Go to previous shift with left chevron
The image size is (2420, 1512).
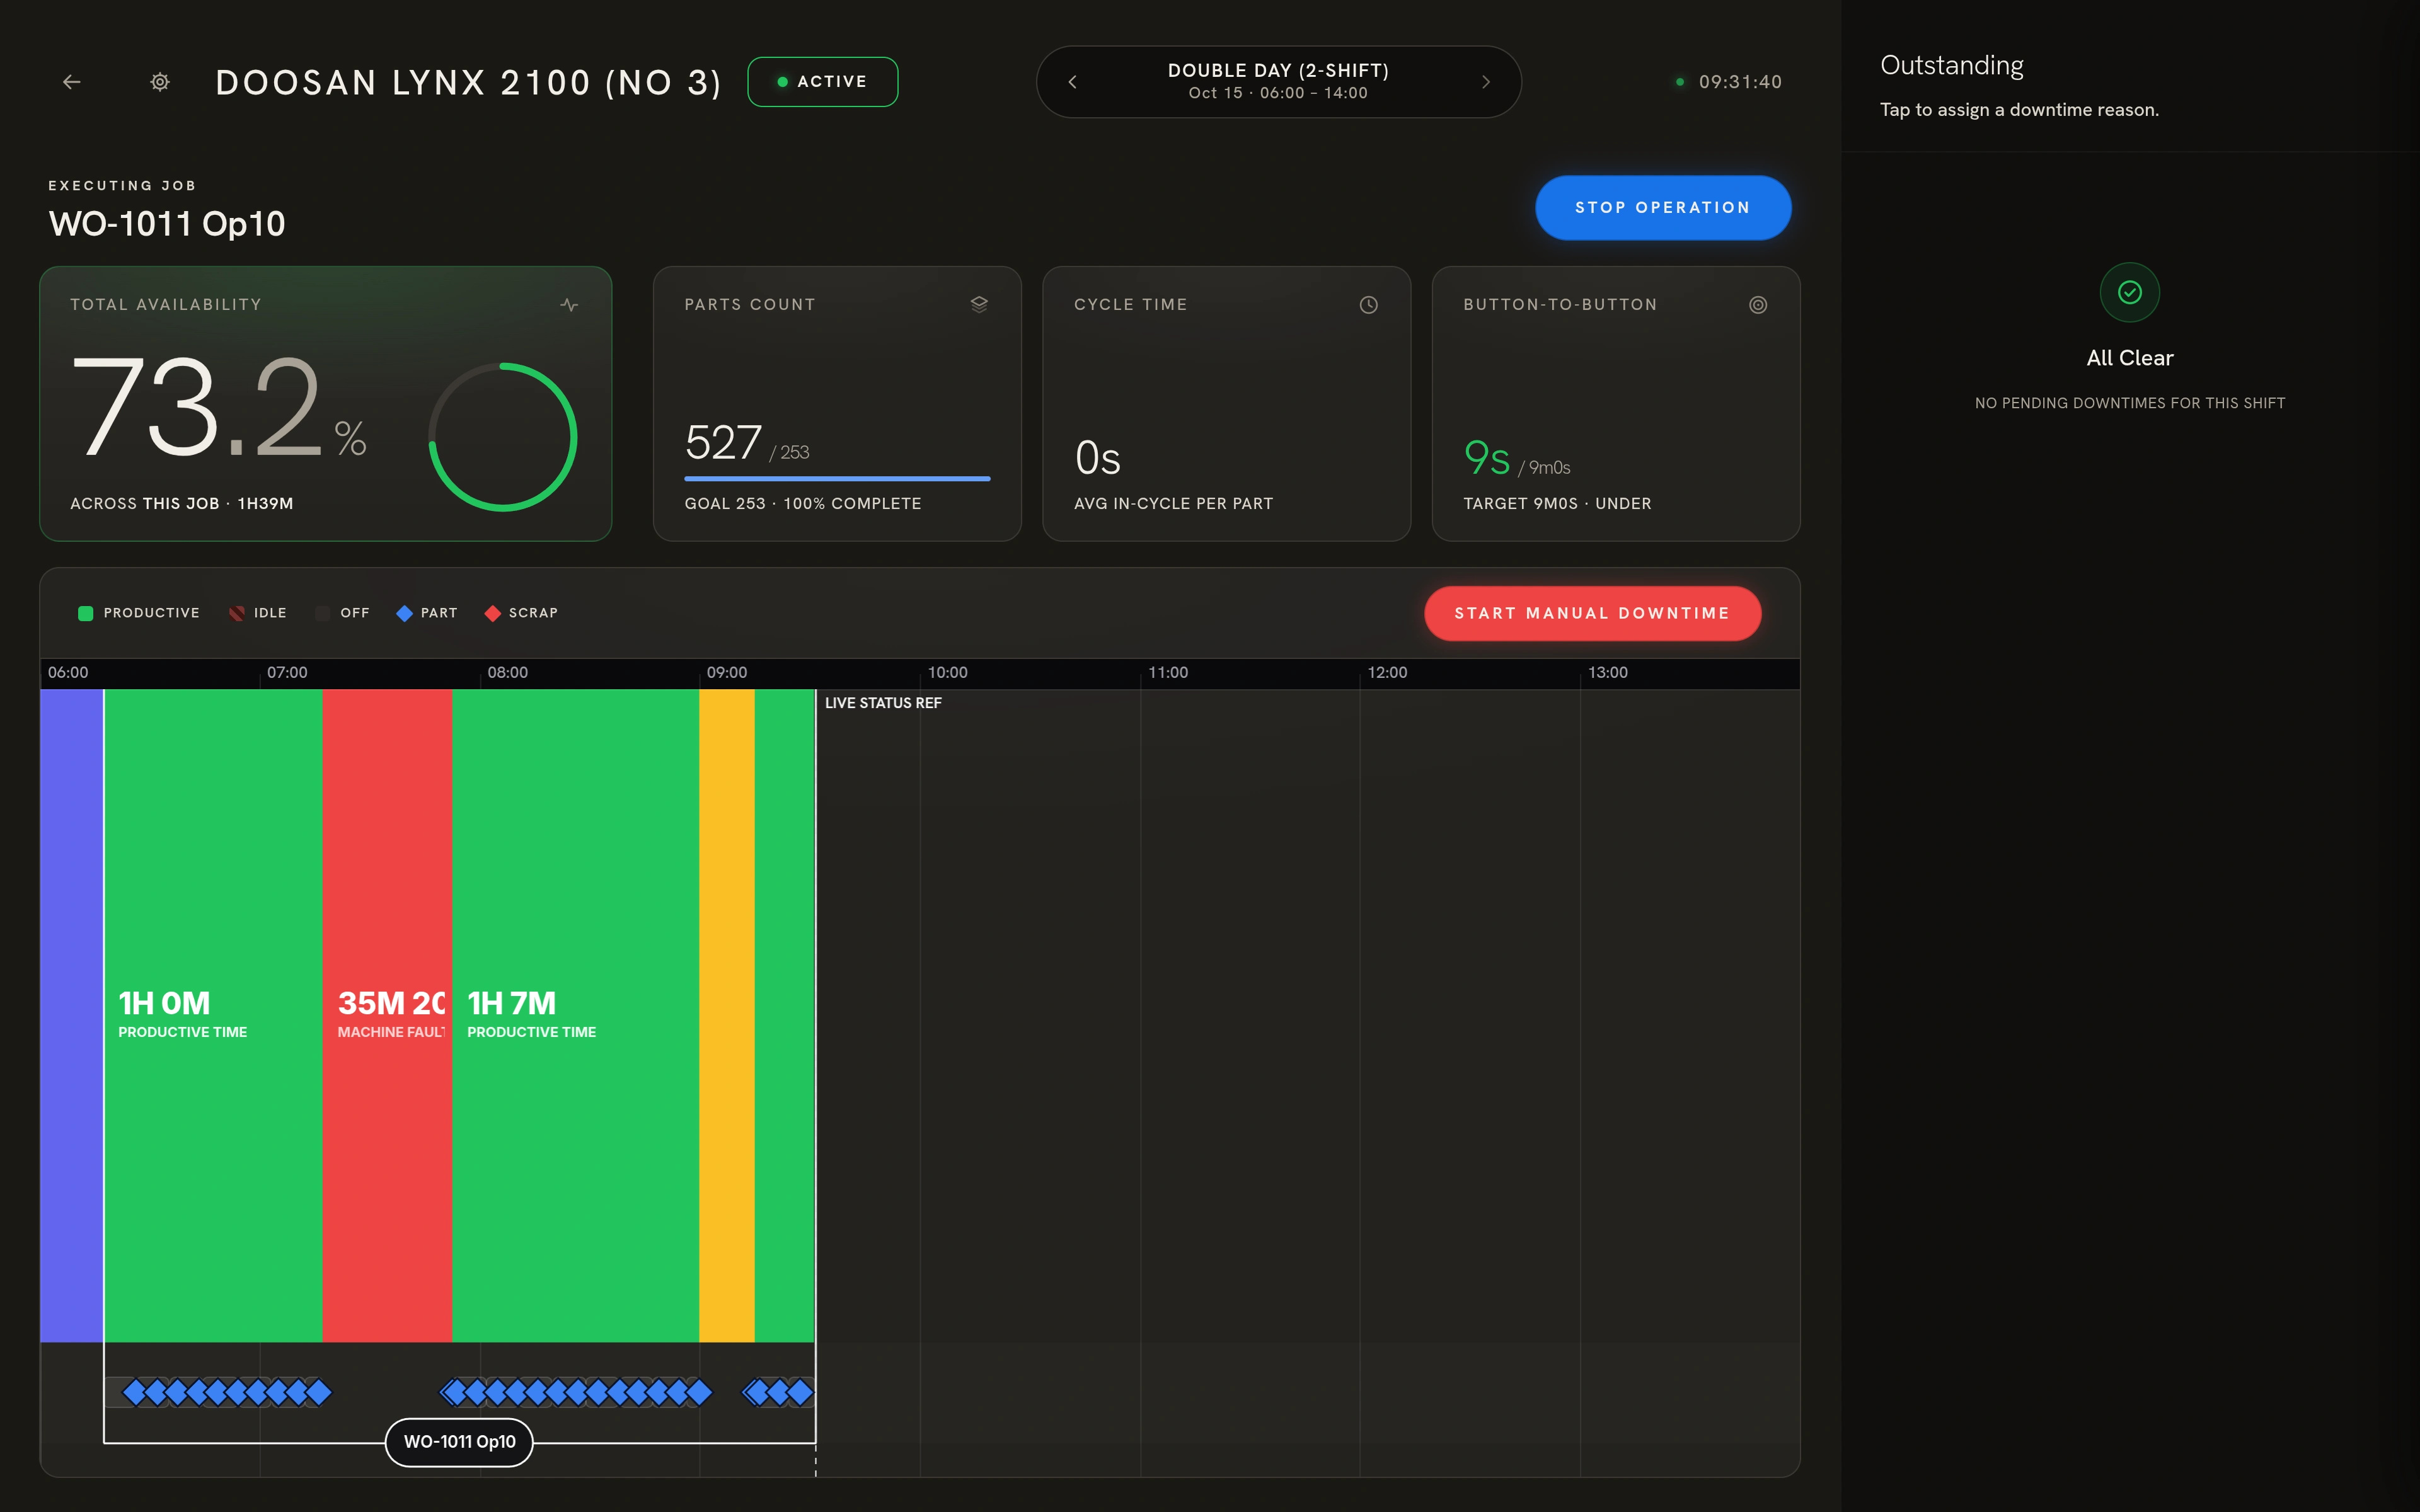(x=1072, y=82)
